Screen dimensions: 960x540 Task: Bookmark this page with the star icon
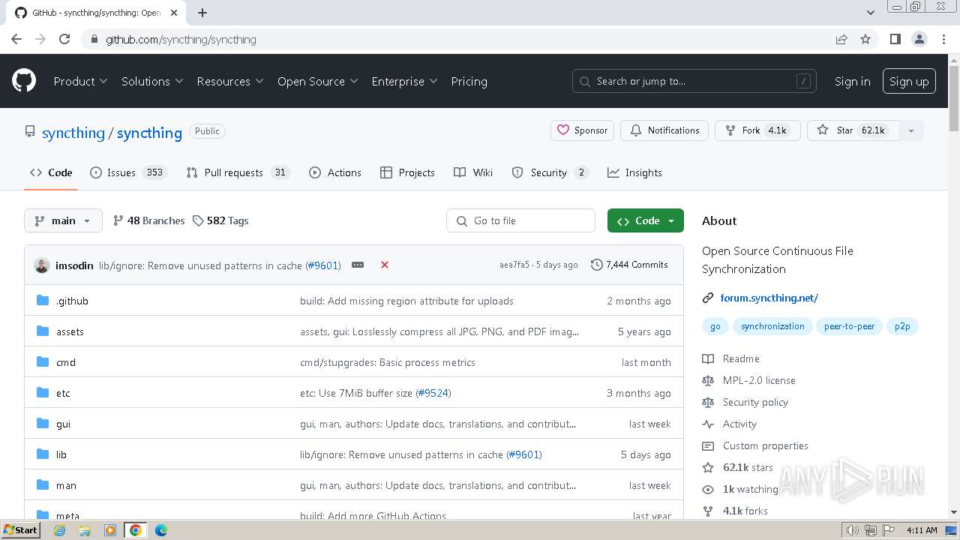coord(865,39)
